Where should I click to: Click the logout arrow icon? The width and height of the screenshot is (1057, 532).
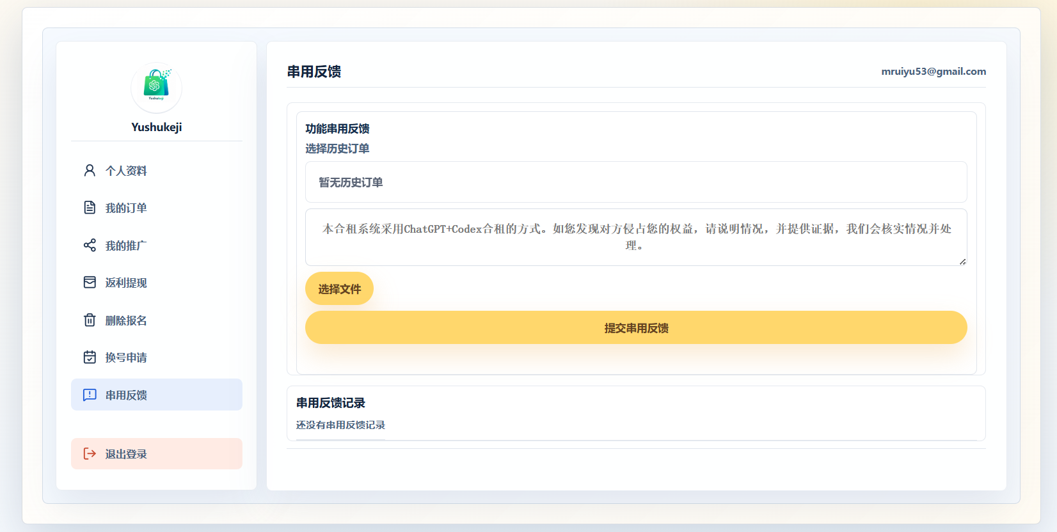tap(90, 454)
